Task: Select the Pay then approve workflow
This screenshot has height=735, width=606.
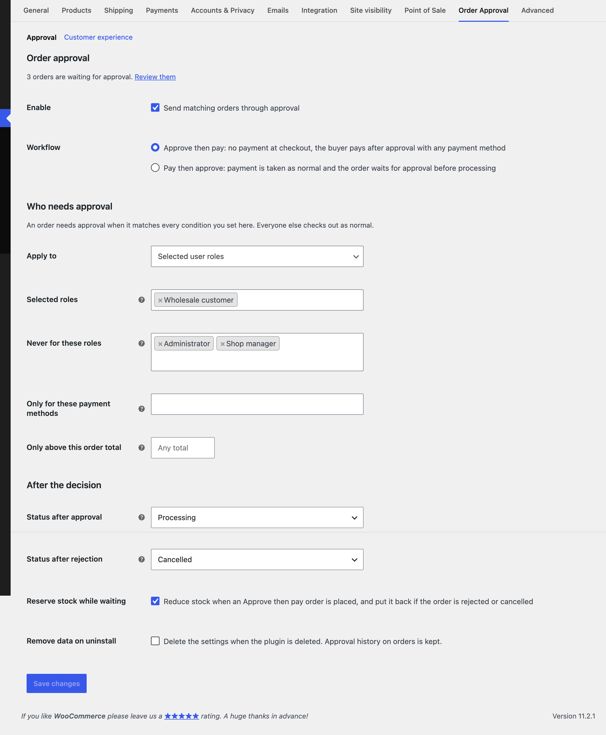Action: [x=155, y=168]
